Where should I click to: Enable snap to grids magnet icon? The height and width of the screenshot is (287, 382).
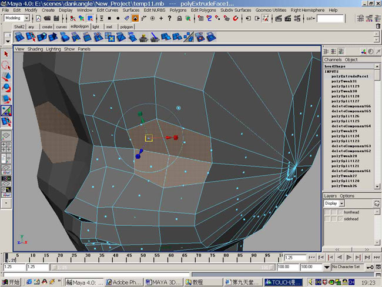click(x=201, y=18)
